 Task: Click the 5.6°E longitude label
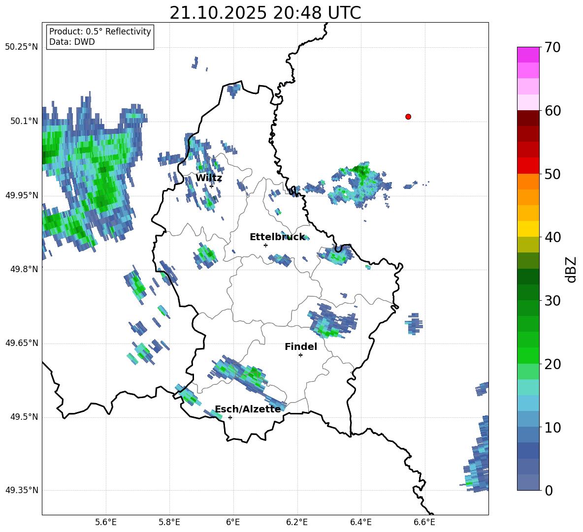106,522
